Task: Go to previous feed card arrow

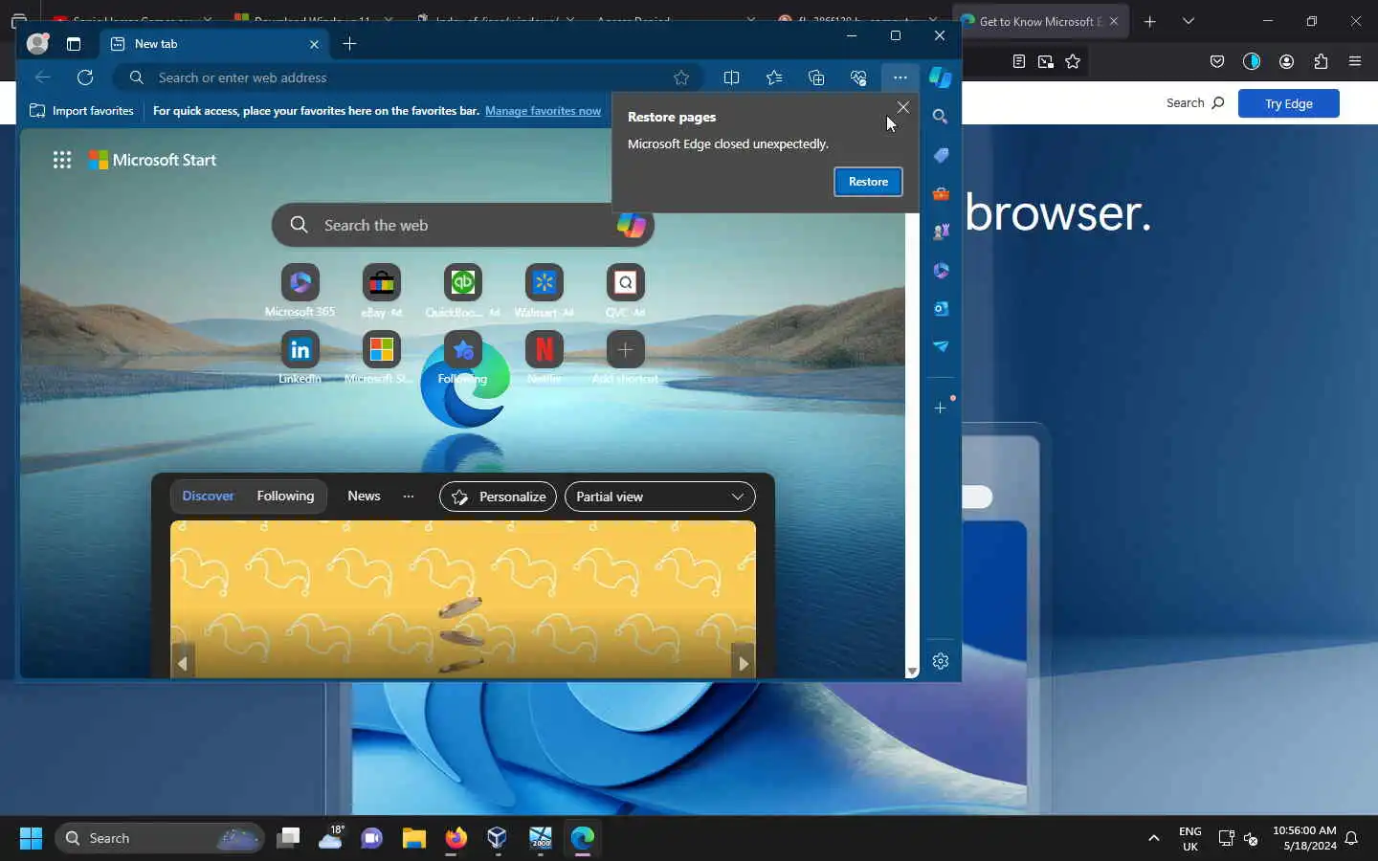Action: pos(182,663)
